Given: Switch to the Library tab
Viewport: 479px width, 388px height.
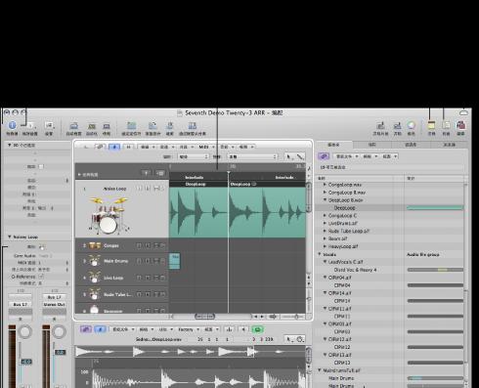Looking at the screenshot, I should (411, 145).
